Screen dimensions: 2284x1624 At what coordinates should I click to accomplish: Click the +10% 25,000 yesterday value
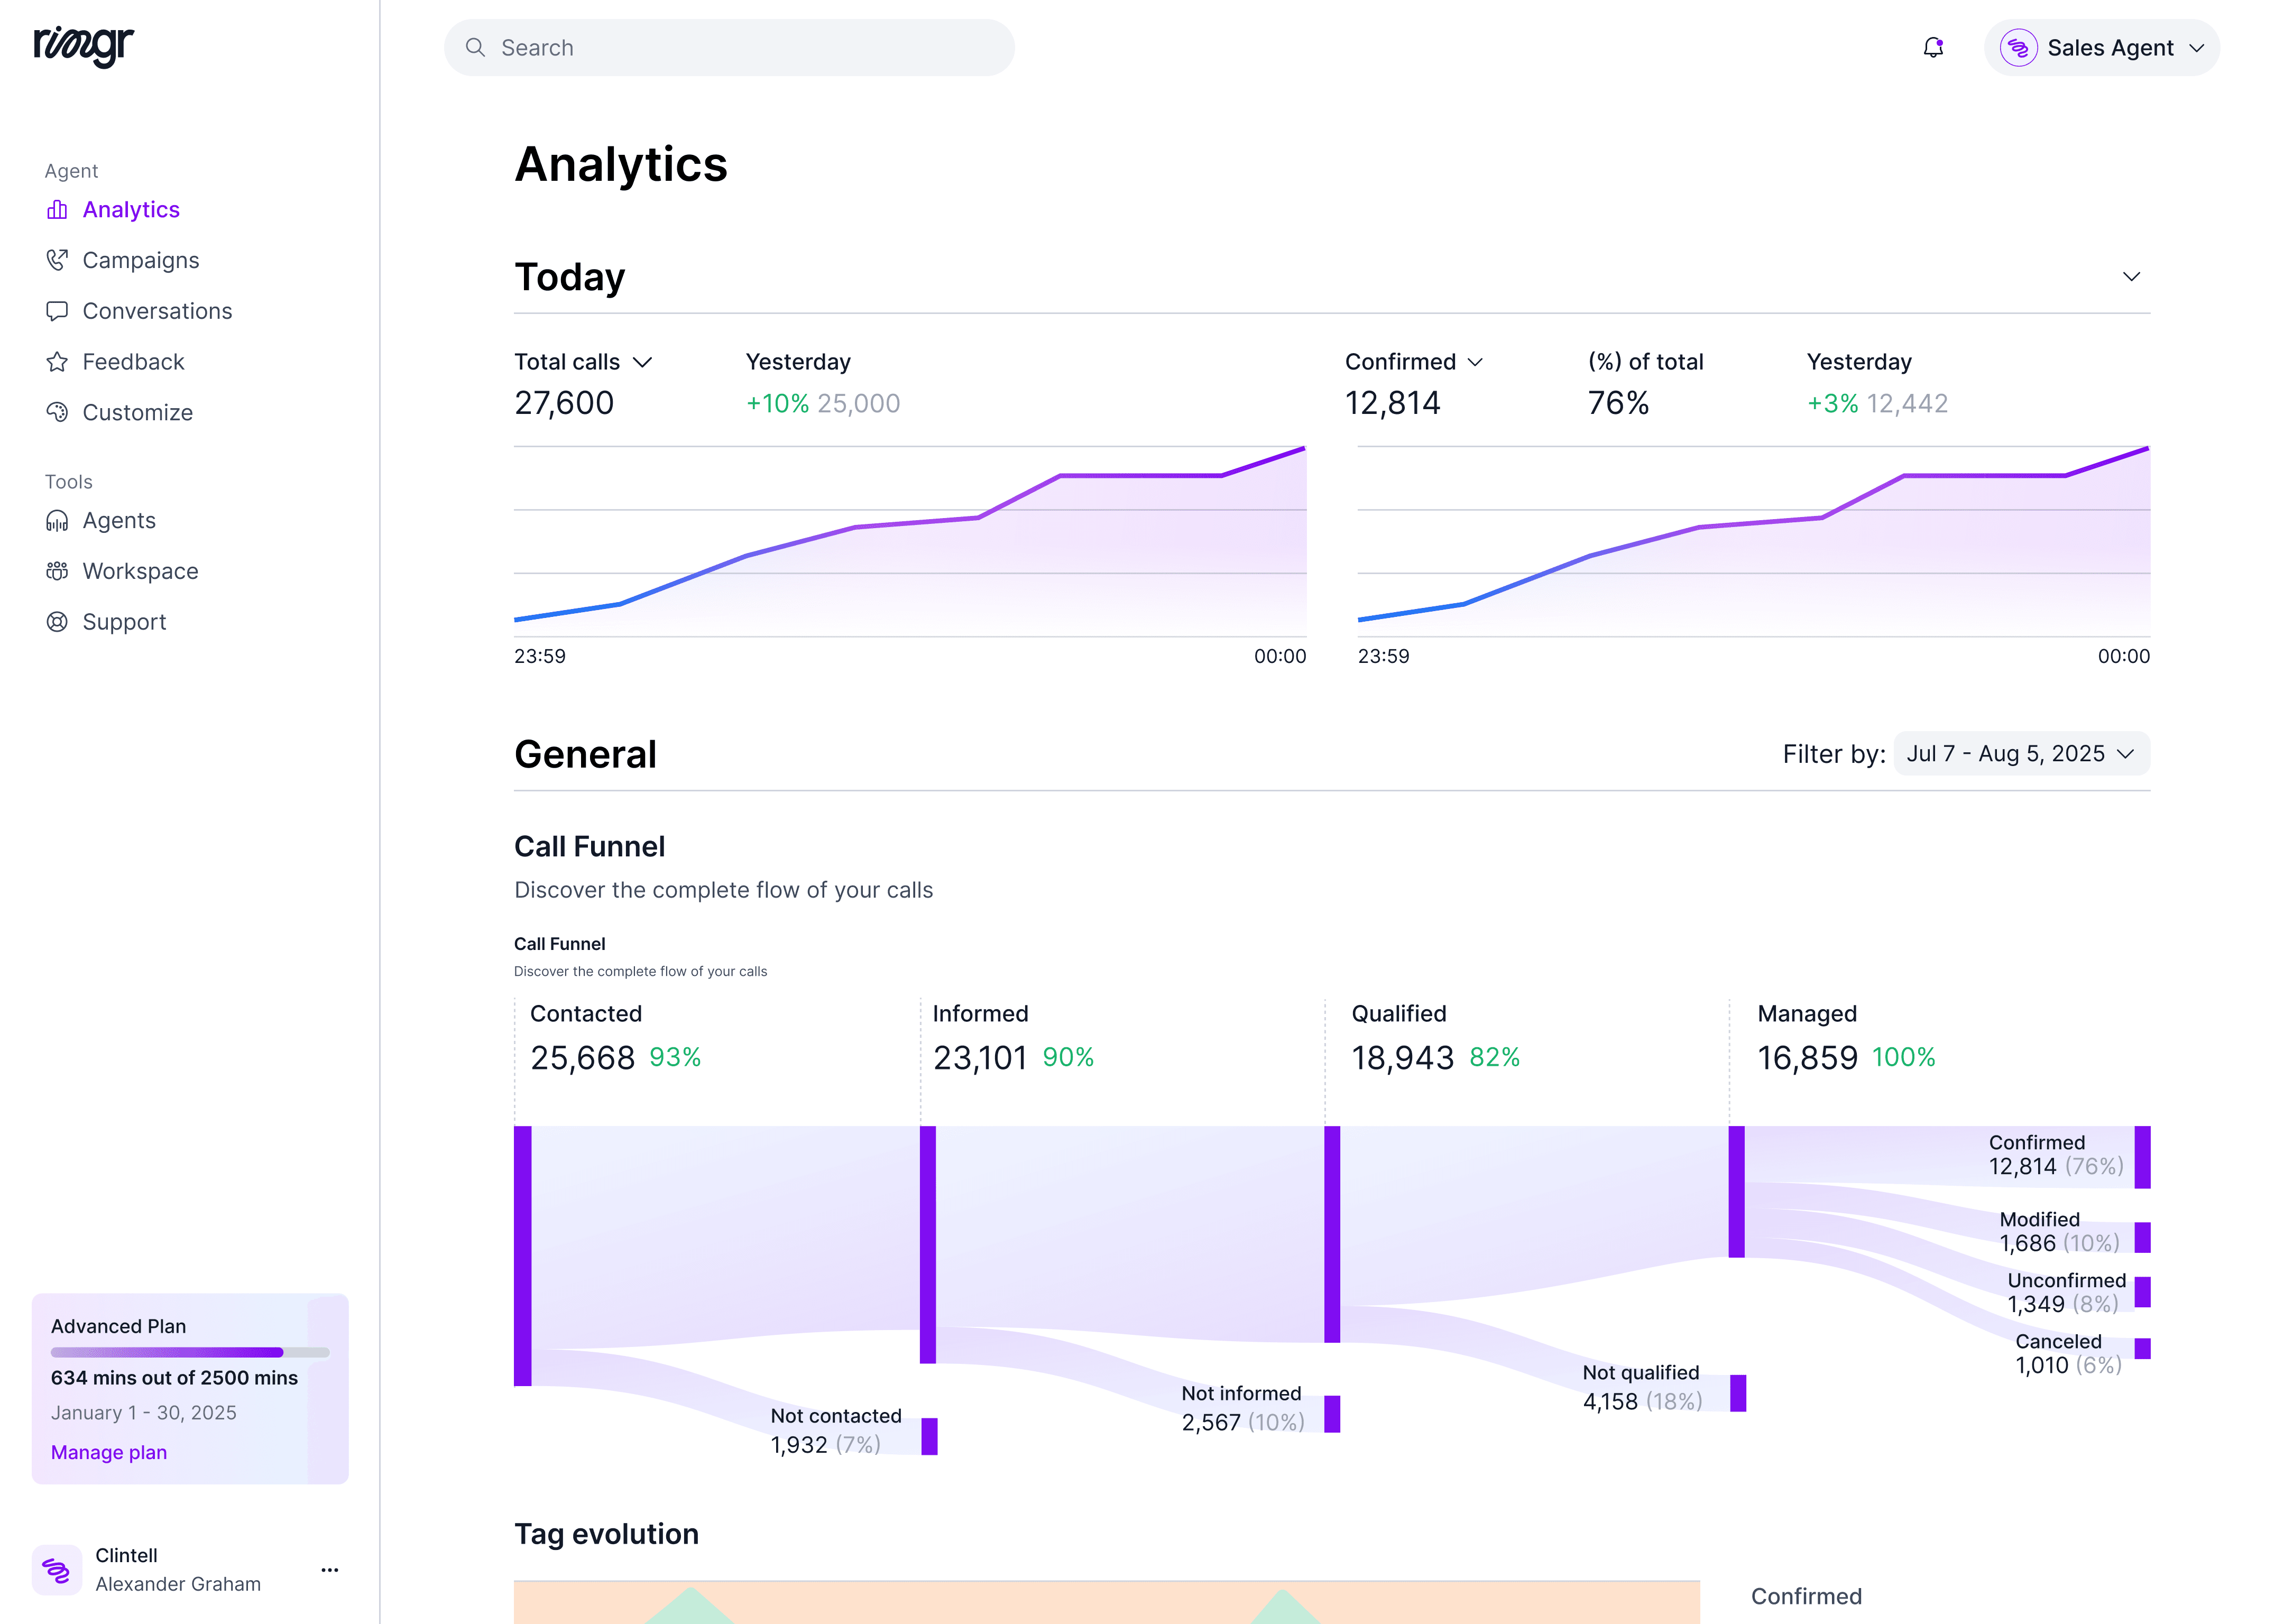[x=823, y=404]
